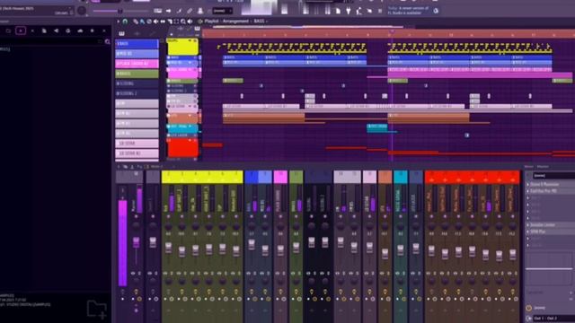Open the playlist options menu arrow
This screenshot has height=323, width=575.
click(x=118, y=22)
